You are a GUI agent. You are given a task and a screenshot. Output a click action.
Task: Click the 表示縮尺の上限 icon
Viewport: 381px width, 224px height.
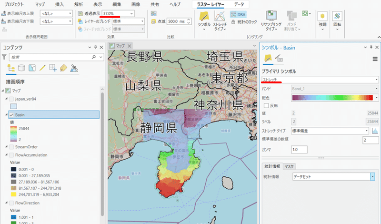tap(4, 13)
